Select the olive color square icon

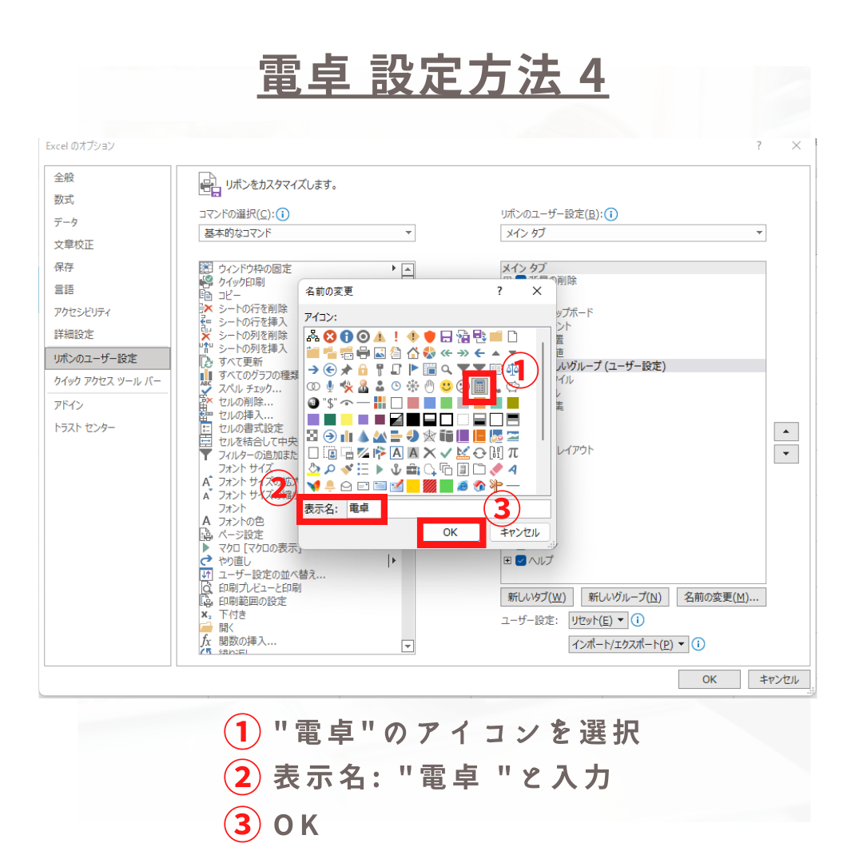[513, 404]
